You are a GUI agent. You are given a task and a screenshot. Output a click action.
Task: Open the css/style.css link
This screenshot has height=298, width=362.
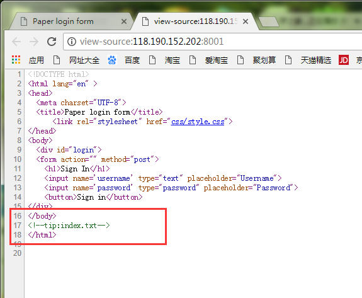click(198, 122)
